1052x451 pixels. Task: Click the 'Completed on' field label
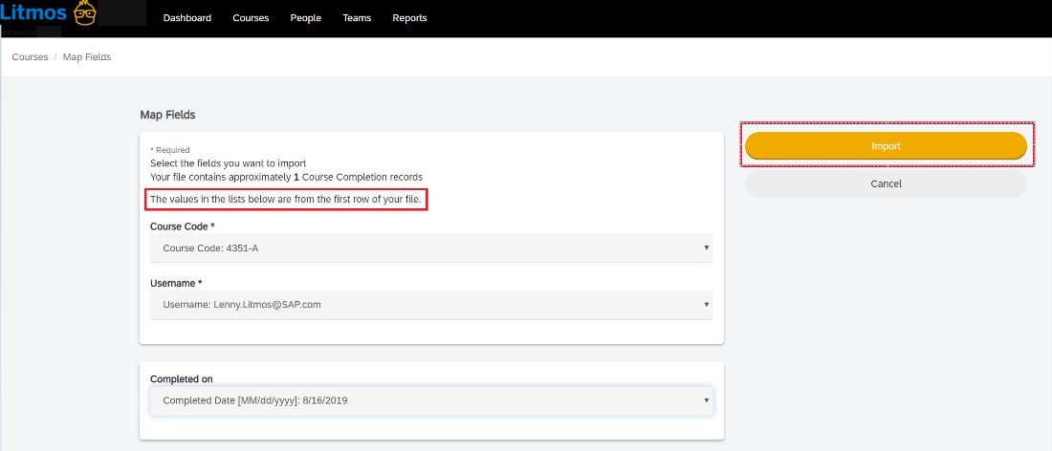point(181,379)
